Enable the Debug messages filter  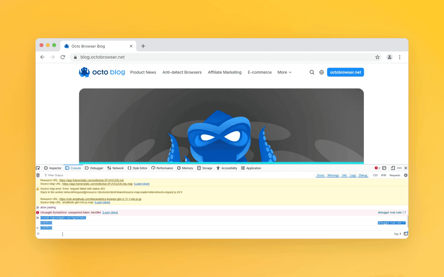point(363,175)
